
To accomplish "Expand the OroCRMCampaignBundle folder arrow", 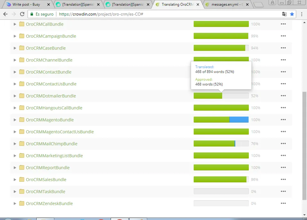I will pos(15,36).
